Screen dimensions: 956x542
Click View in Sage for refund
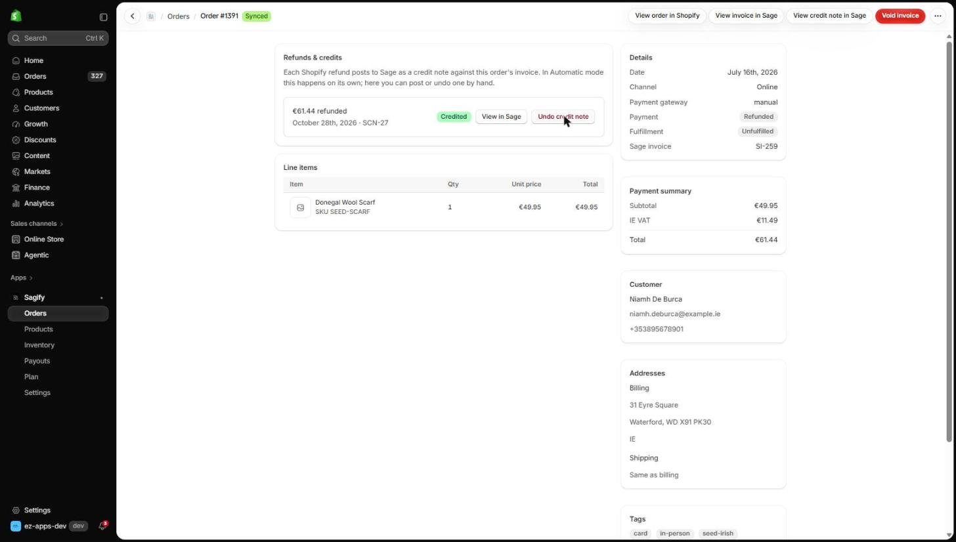(501, 117)
